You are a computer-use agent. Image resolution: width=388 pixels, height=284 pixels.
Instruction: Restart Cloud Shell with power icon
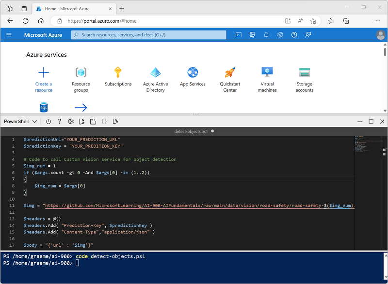[48, 121]
